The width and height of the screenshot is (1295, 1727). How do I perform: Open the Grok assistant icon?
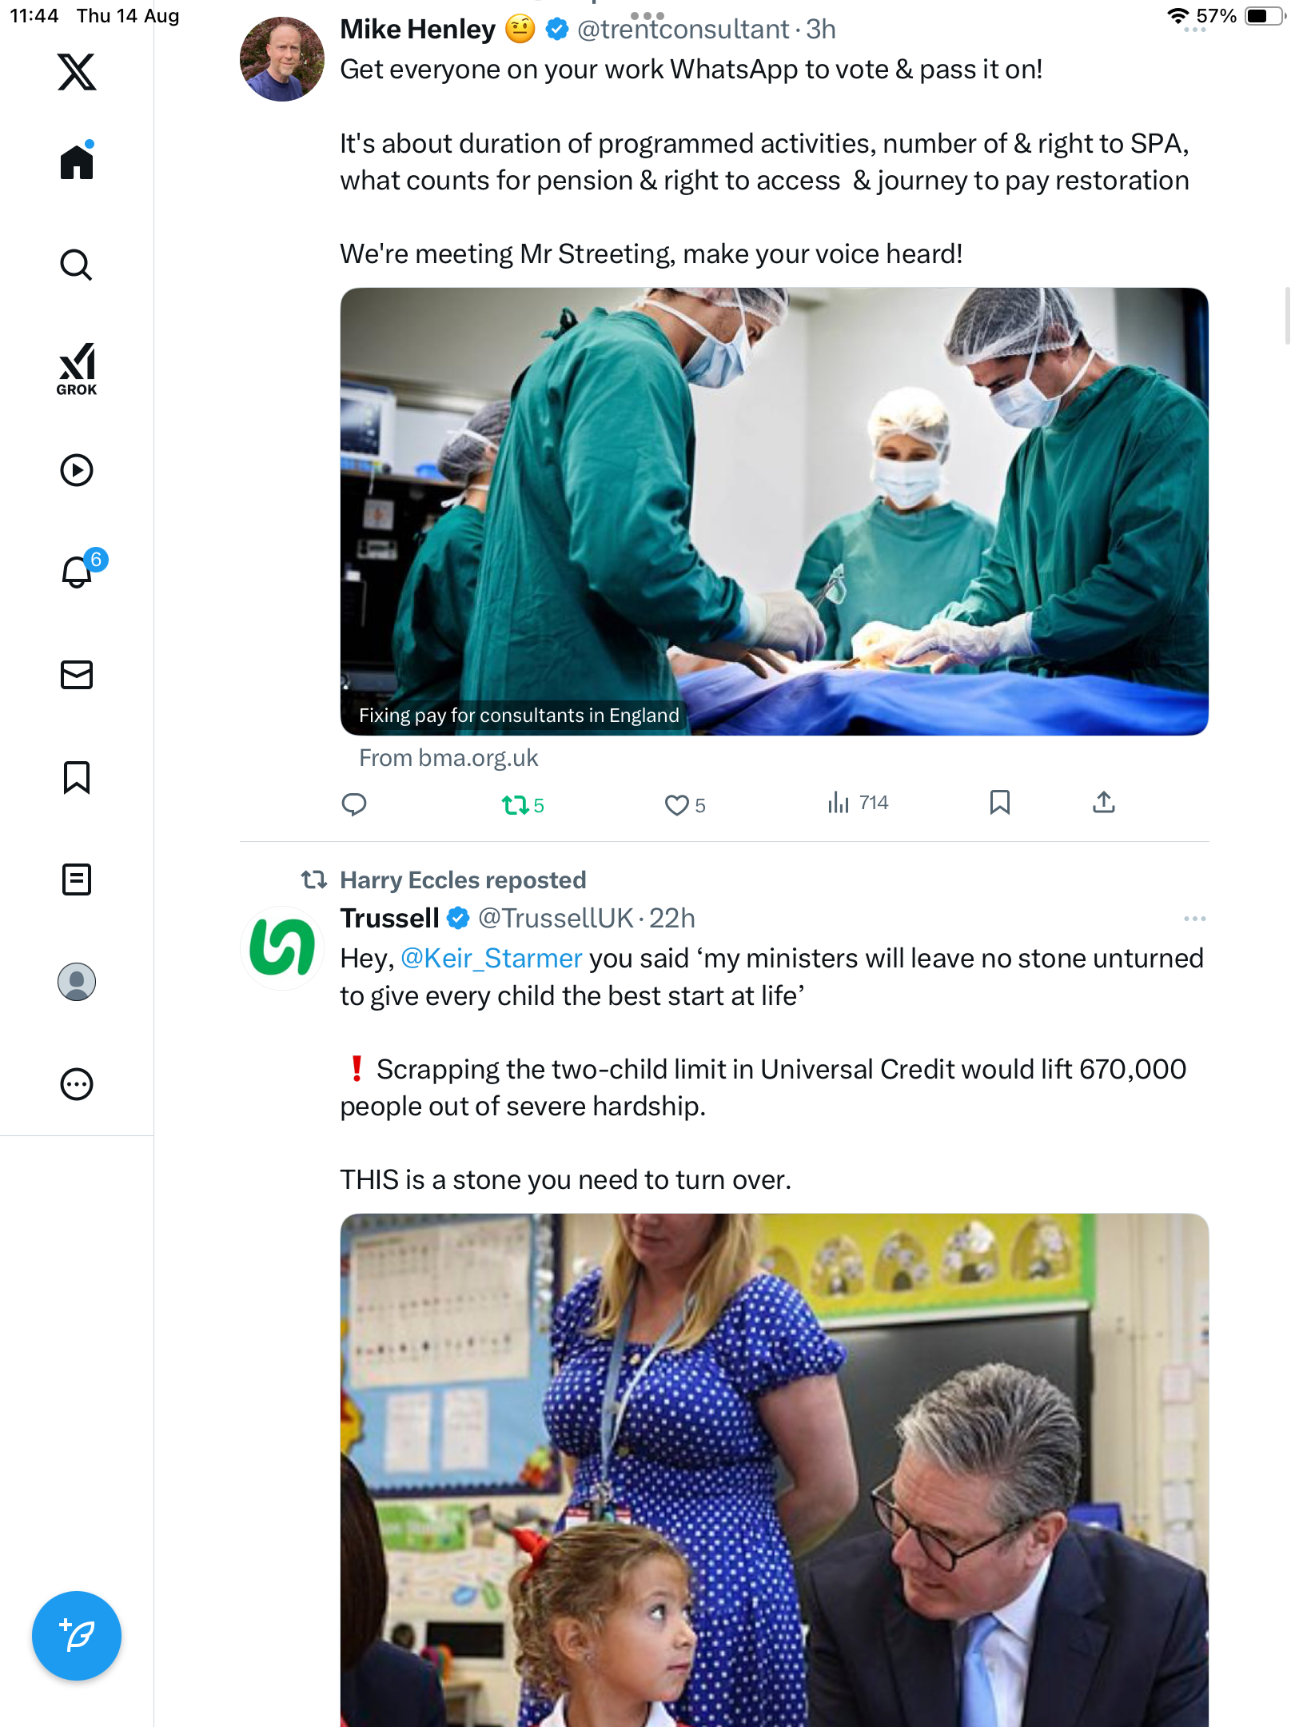pos(77,369)
